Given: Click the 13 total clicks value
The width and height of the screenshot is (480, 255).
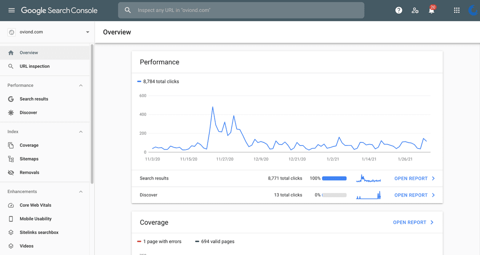Looking at the screenshot, I should click(x=288, y=195).
